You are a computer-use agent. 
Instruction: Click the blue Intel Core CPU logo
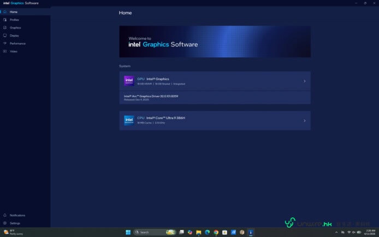129,120
